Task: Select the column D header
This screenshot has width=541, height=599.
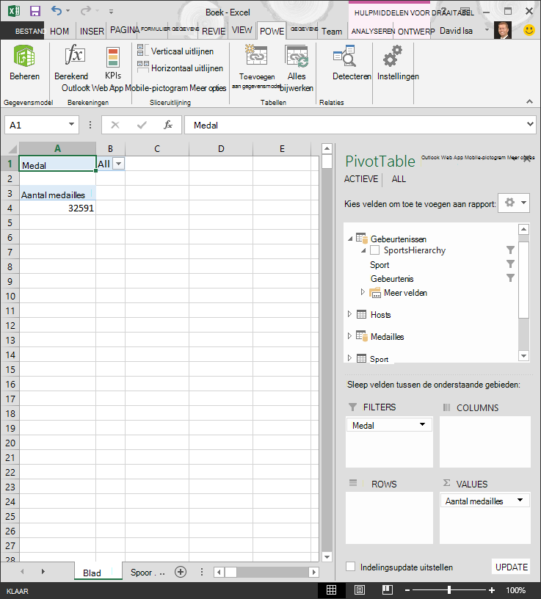Action: coord(221,148)
